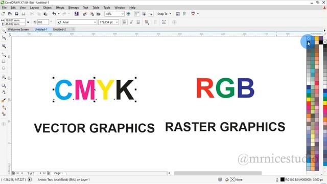Switch to the Welcome Screen tab
Screen dimensions: 327x184
pyautogui.click(x=18, y=30)
